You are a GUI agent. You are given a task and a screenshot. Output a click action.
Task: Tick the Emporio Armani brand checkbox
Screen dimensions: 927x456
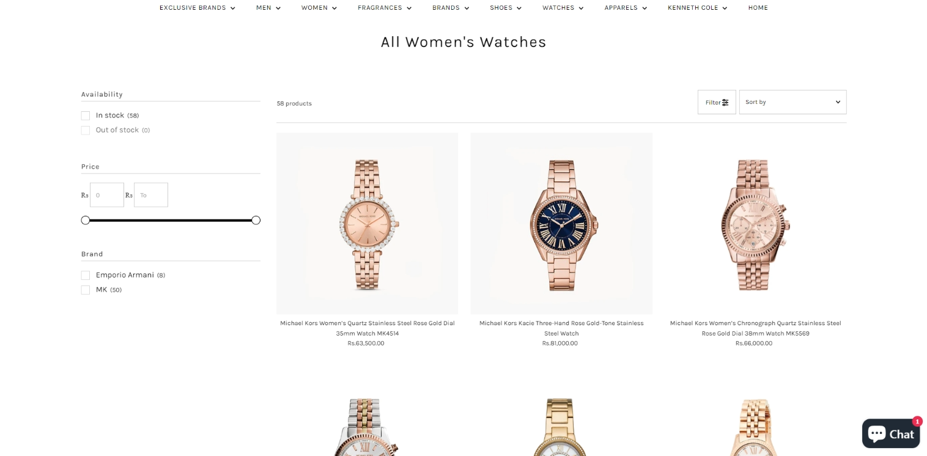86,275
